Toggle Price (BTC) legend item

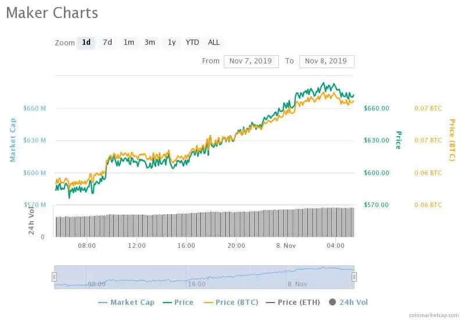231,302
